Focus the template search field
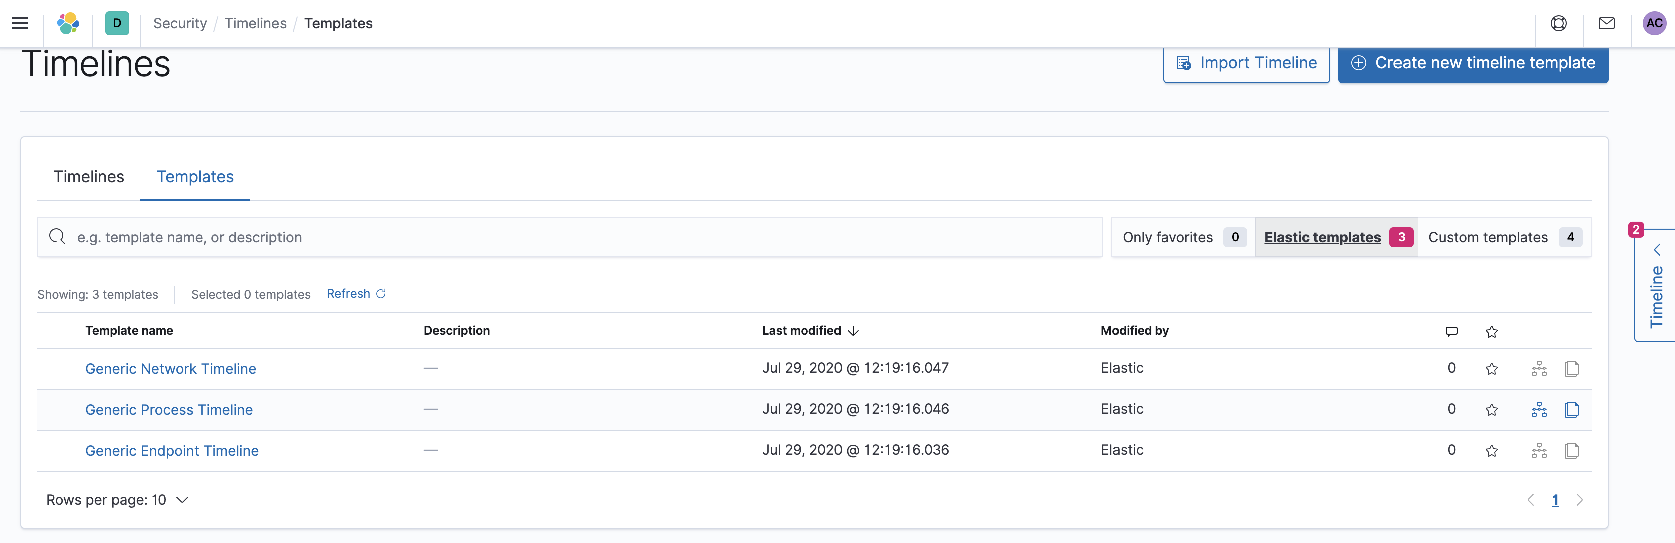 click(569, 237)
